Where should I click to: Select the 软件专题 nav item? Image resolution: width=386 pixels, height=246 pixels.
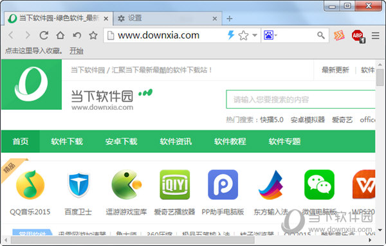pyautogui.click(x=284, y=141)
